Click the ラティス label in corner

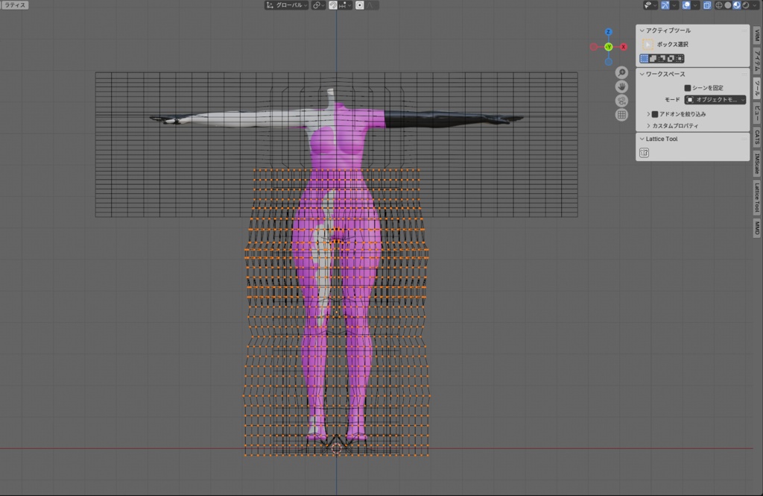15,5
